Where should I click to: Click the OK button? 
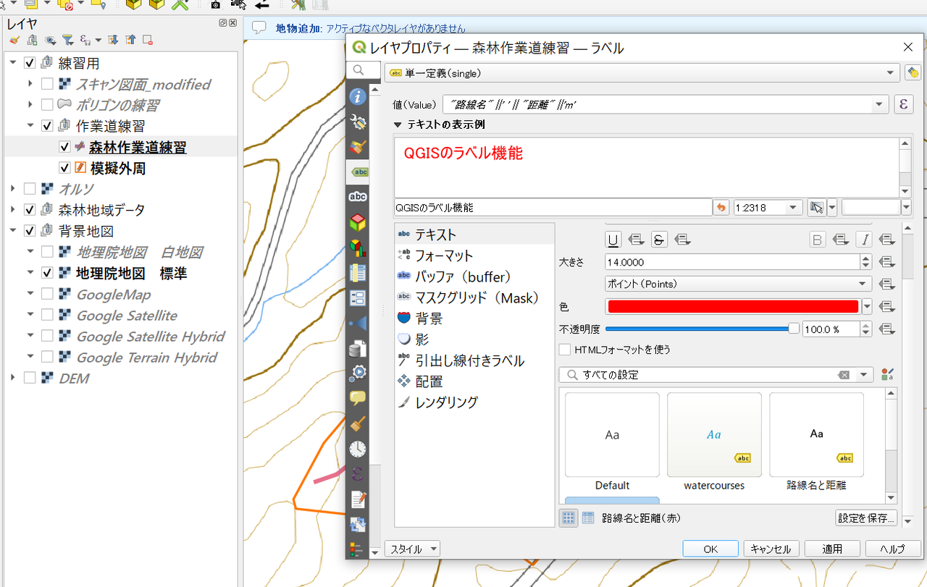tap(710, 549)
